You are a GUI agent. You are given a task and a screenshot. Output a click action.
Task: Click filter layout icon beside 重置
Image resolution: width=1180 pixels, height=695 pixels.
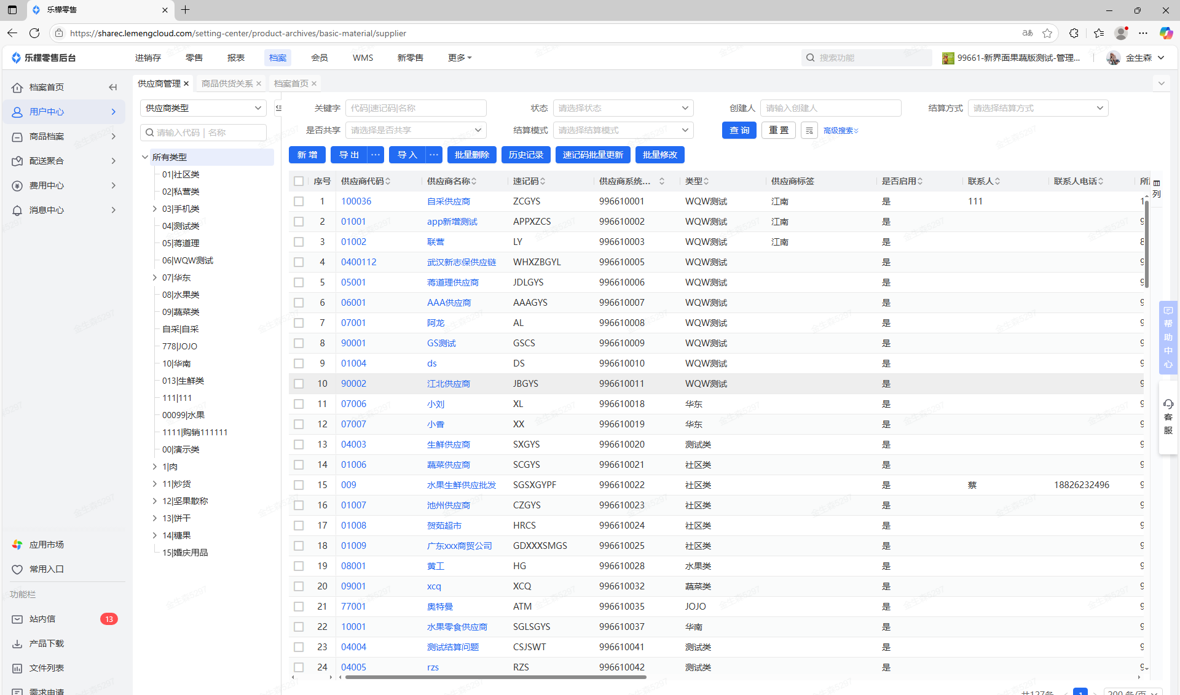809,130
